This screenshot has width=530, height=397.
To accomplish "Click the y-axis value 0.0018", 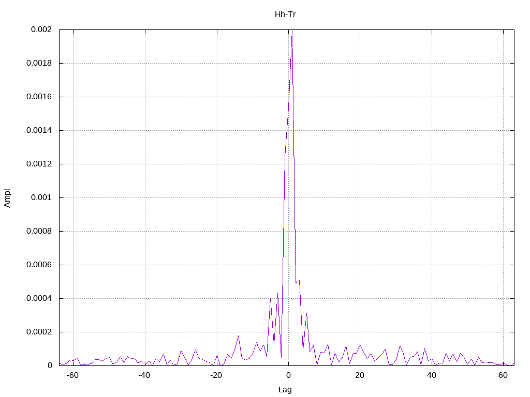I will 39,63.
